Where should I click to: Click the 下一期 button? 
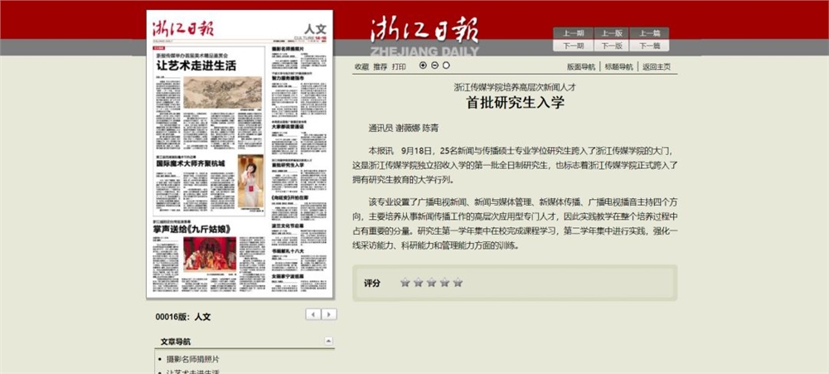click(573, 46)
